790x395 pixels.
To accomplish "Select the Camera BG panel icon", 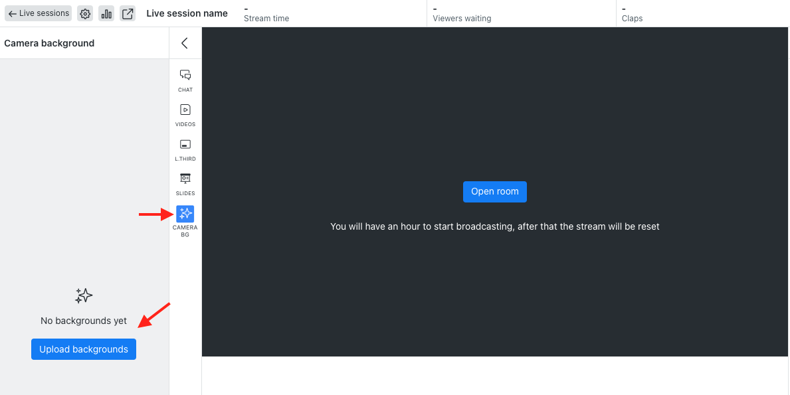I will point(185,214).
